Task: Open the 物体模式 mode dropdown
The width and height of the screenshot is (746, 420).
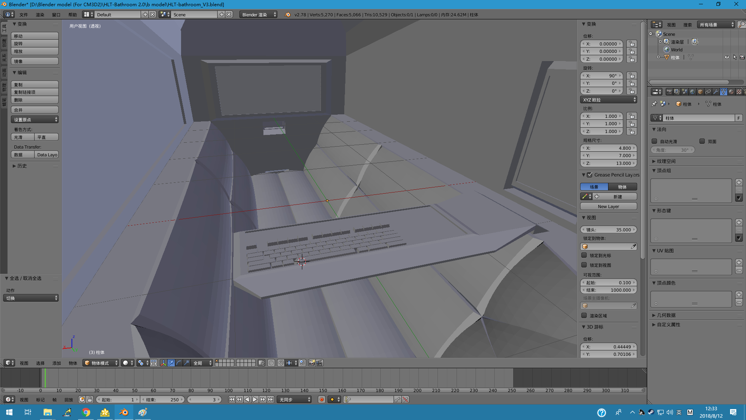Action: pos(101,363)
